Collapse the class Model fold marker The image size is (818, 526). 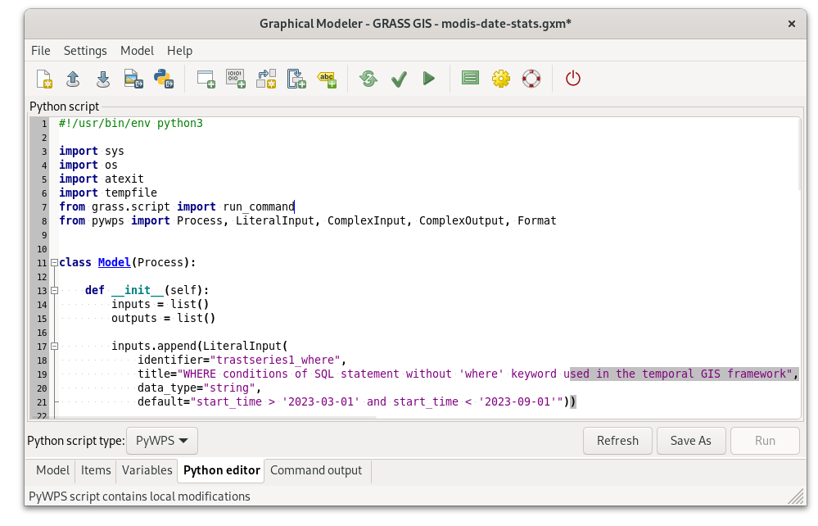(54, 262)
